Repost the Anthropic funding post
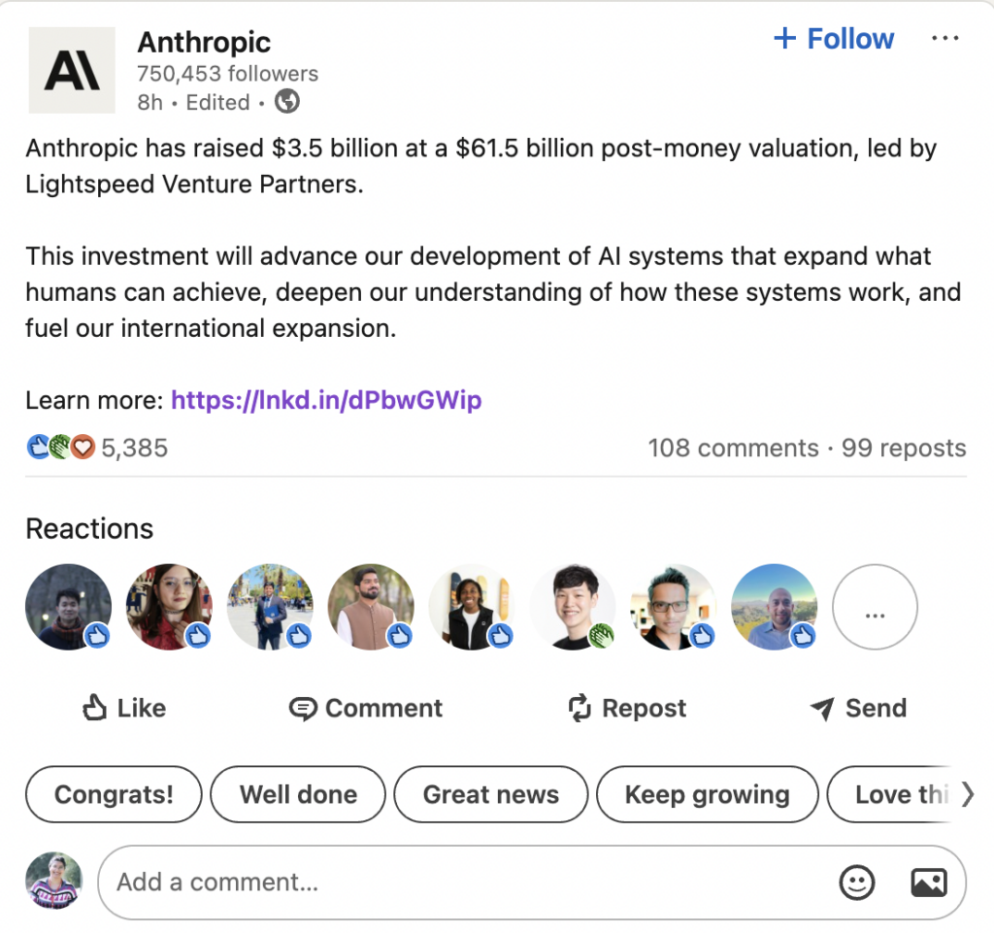Screen dimensions: 994x933 (x=627, y=709)
